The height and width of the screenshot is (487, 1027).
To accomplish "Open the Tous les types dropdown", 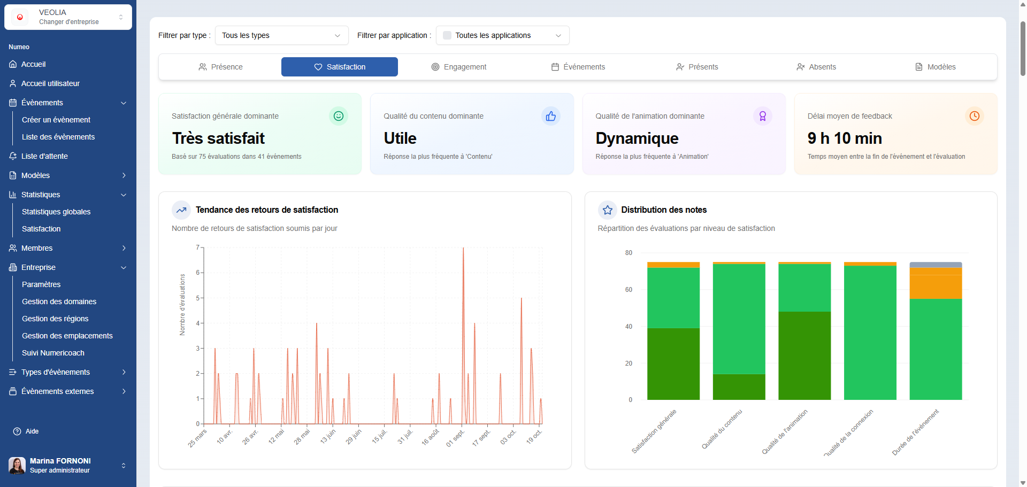I will coord(281,35).
